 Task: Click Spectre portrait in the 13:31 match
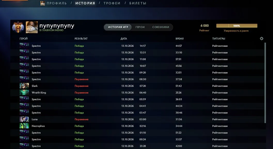24,52
